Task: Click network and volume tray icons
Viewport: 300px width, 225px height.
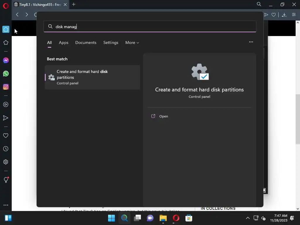Action: (260, 218)
